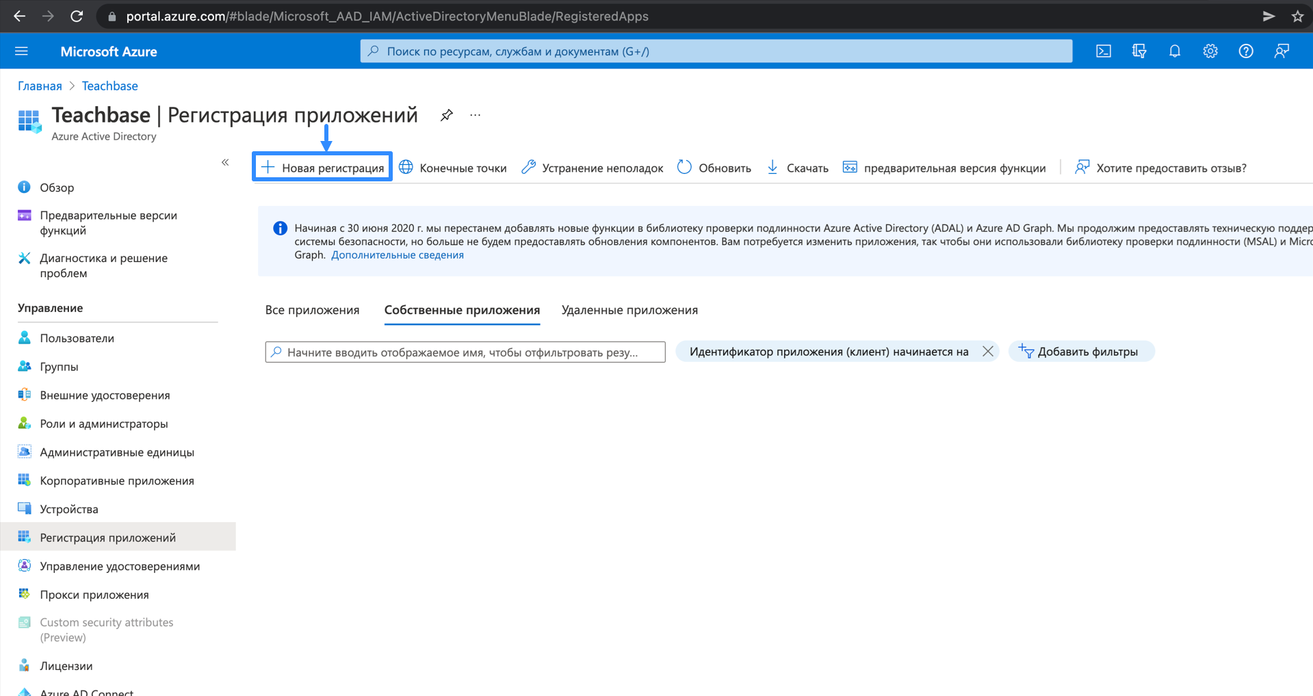Image resolution: width=1313 pixels, height=696 pixels.
Task: Click Обновить to refresh list
Action: click(714, 168)
